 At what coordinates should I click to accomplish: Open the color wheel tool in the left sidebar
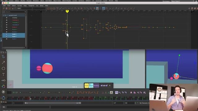pyautogui.click(x=3, y=86)
